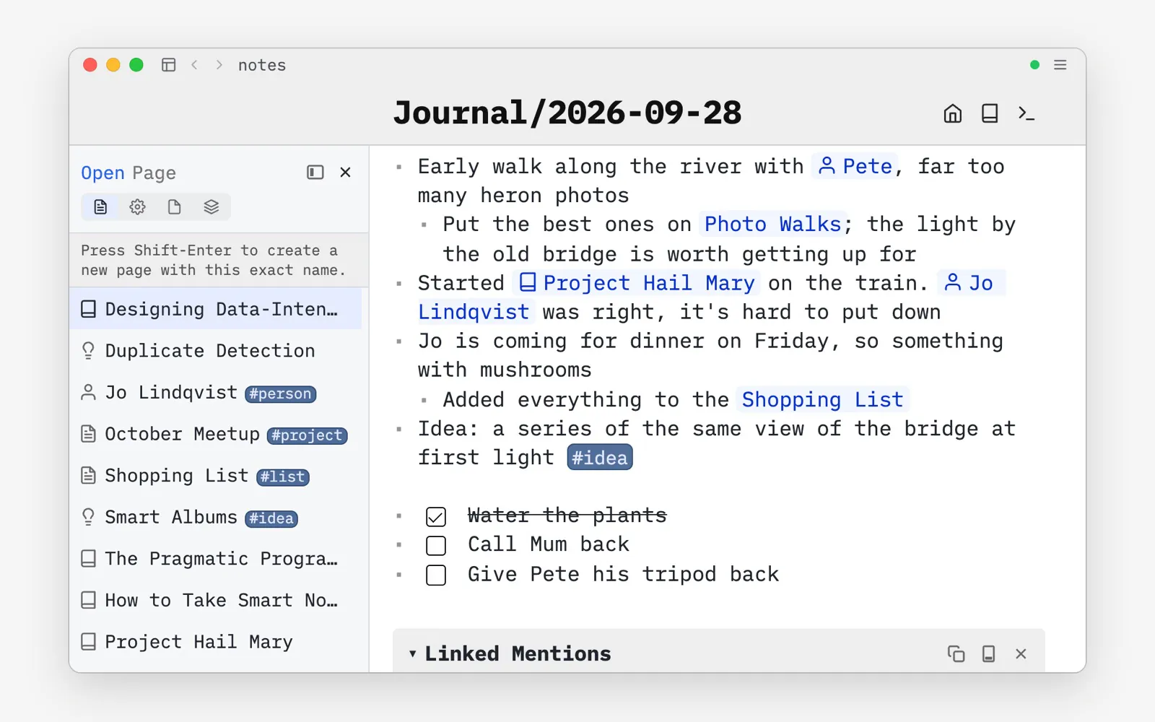The height and width of the screenshot is (722, 1155).
Task: Click the Journal/2026-09-28 page title
Action: pyautogui.click(x=567, y=113)
